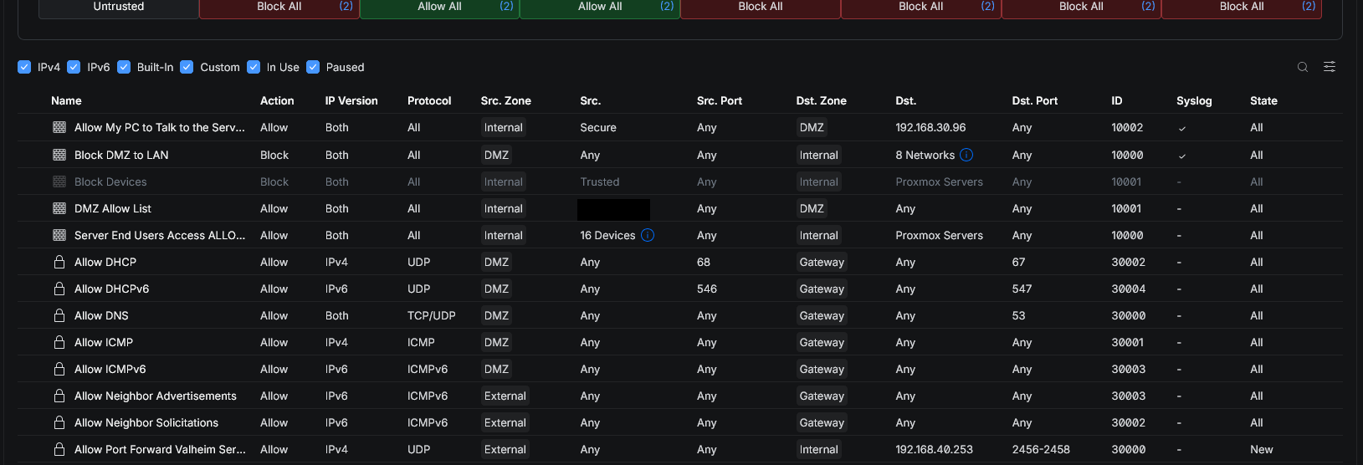Image resolution: width=1363 pixels, height=465 pixels.
Task: Open the Allow DHCPv6 rule name
Action: click(112, 289)
